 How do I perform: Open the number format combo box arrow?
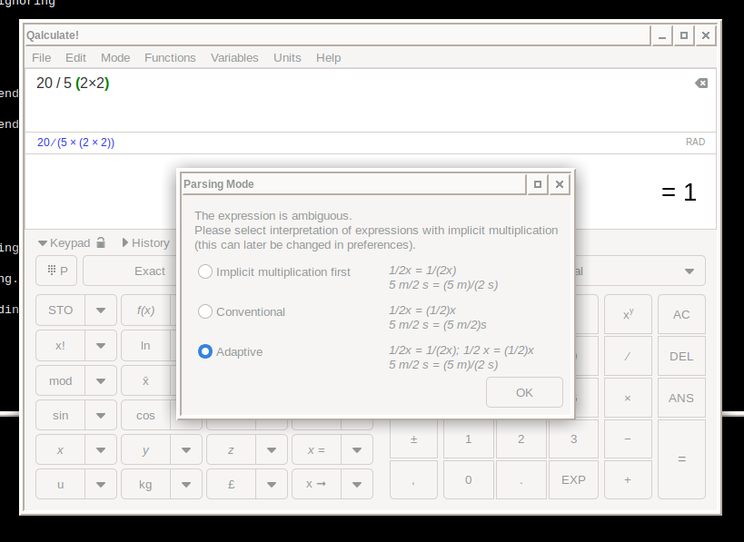(x=689, y=271)
